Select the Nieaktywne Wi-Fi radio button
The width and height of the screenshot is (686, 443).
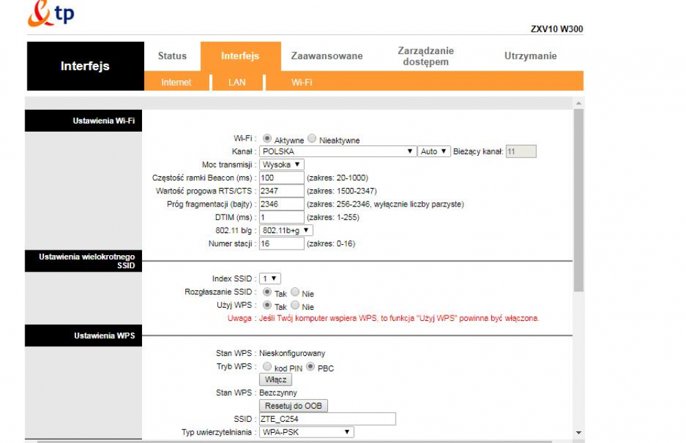(312, 139)
